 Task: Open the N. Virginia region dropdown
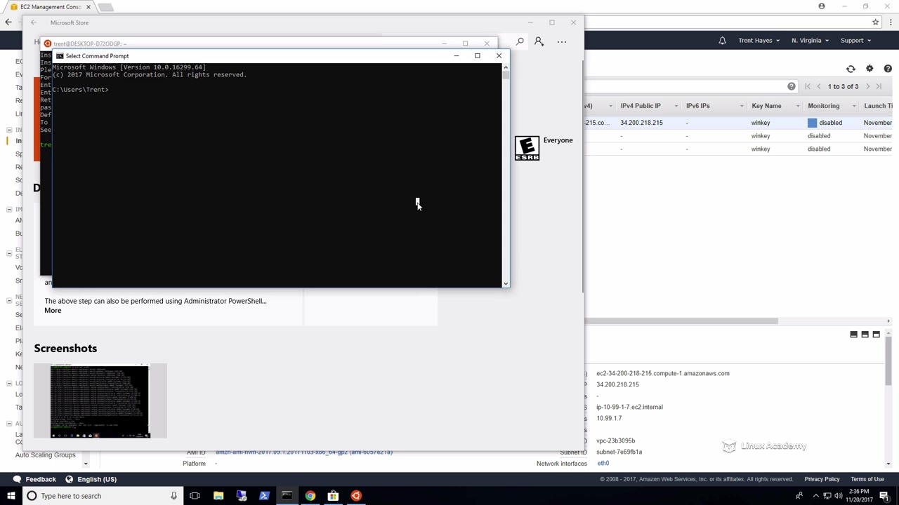(810, 41)
